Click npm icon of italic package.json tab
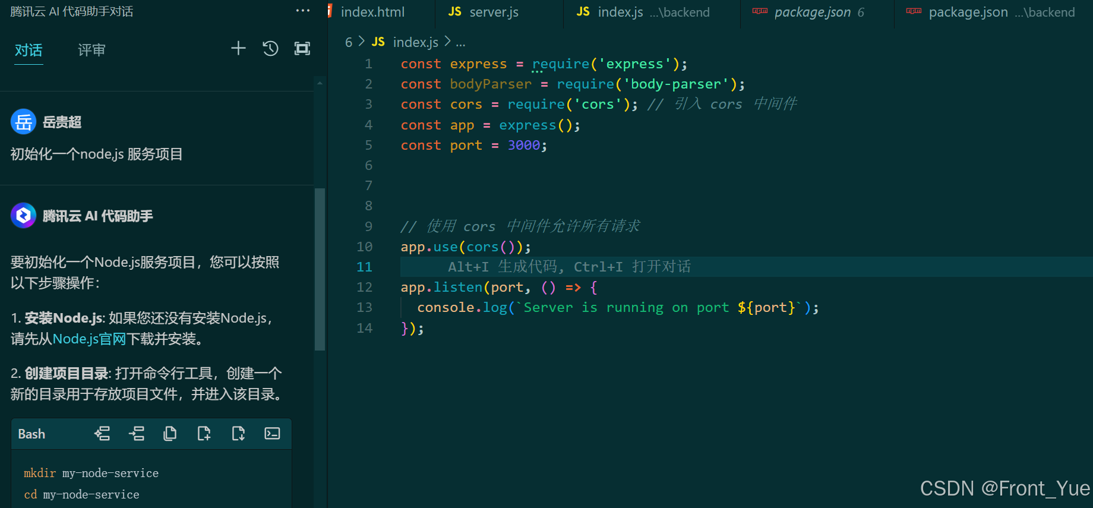The width and height of the screenshot is (1093, 508). (760, 11)
